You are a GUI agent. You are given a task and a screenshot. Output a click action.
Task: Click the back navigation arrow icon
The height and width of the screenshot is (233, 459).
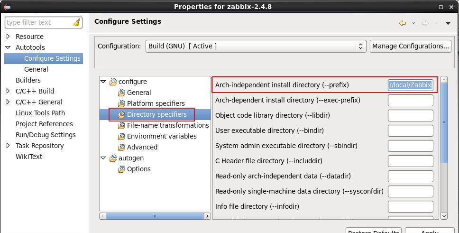click(403, 23)
